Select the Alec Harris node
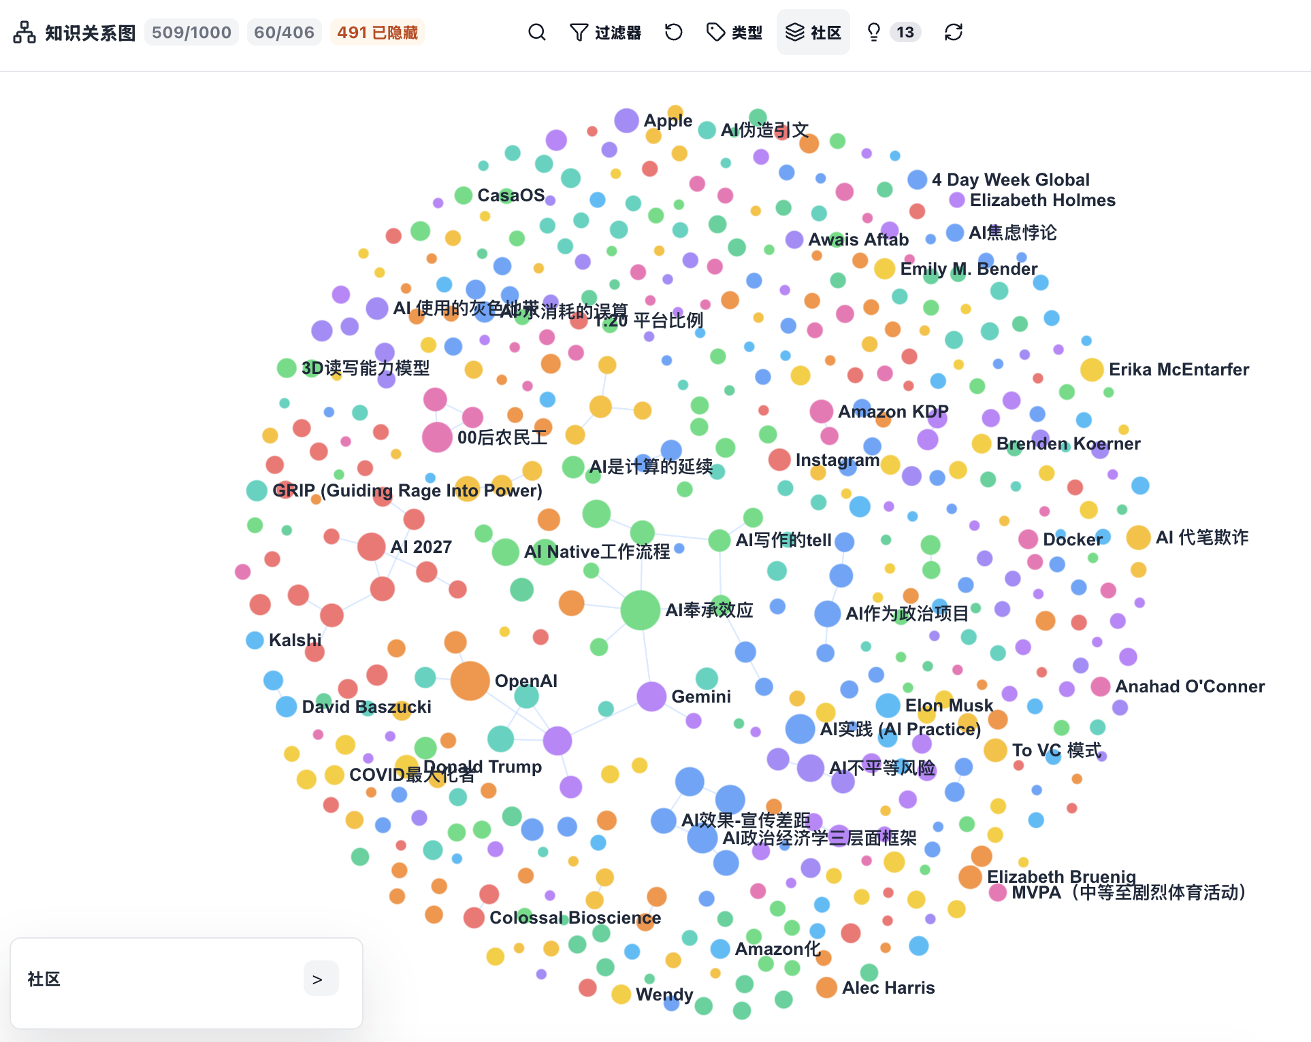1311x1042 pixels. coord(826,988)
